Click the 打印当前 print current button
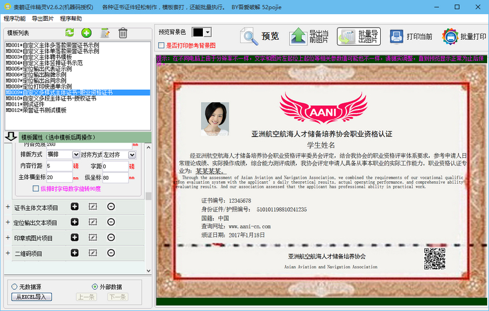Viewport: 489px width, 311px height. (x=412, y=37)
